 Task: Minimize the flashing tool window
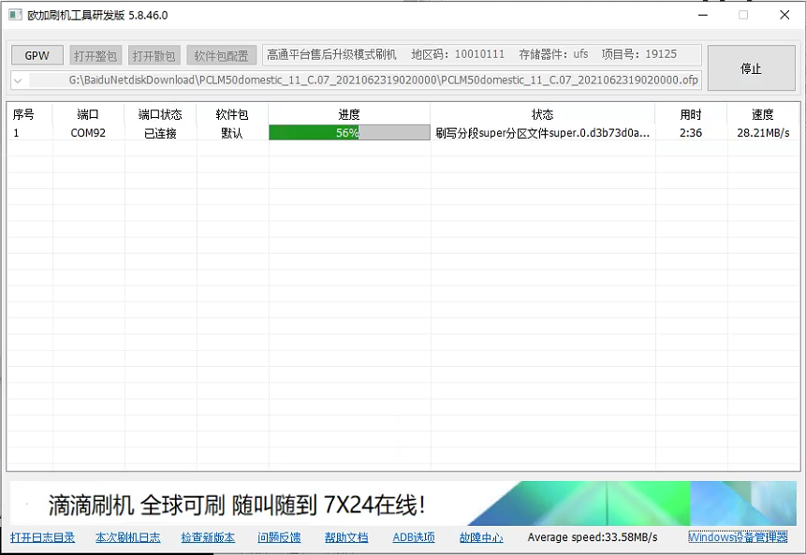[x=703, y=15]
